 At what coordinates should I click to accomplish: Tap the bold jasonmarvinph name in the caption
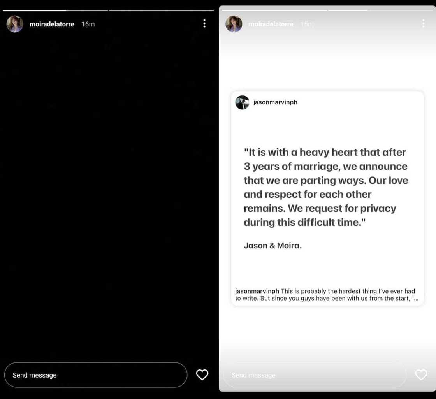tap(257, 291)
